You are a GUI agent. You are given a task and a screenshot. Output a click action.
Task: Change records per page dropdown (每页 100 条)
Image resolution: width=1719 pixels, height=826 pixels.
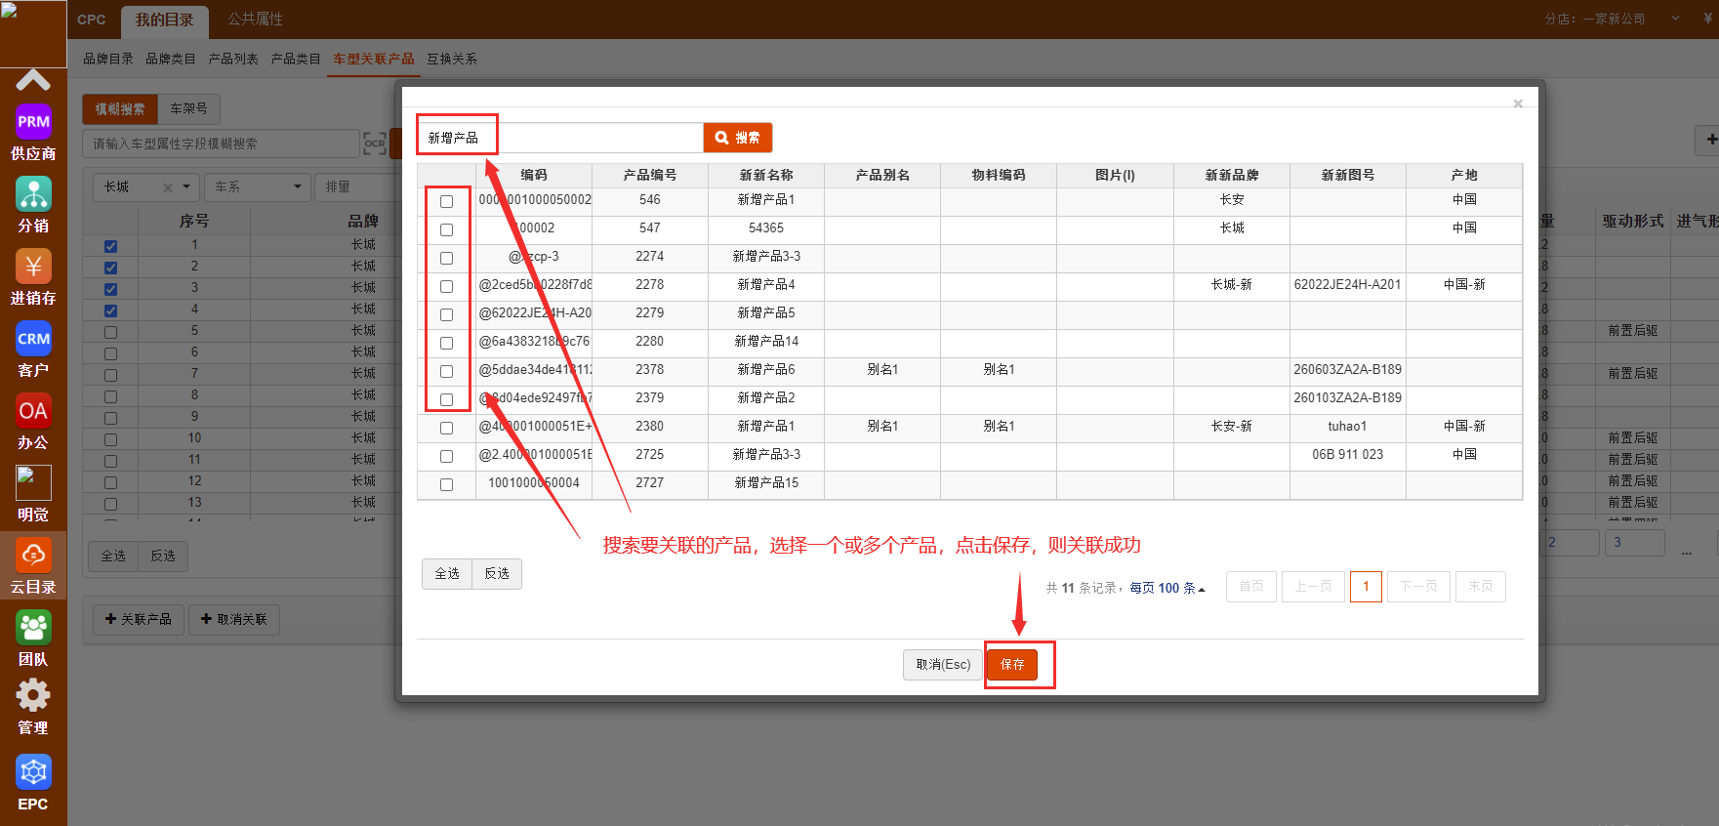pos(1167,588)
